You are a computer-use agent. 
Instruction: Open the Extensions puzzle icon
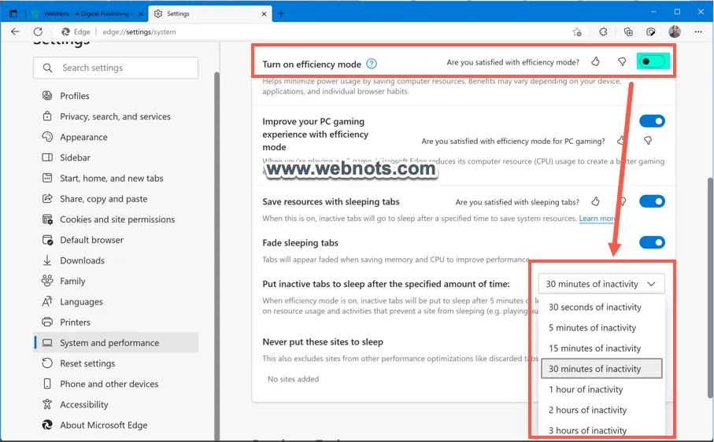(603, 31)
